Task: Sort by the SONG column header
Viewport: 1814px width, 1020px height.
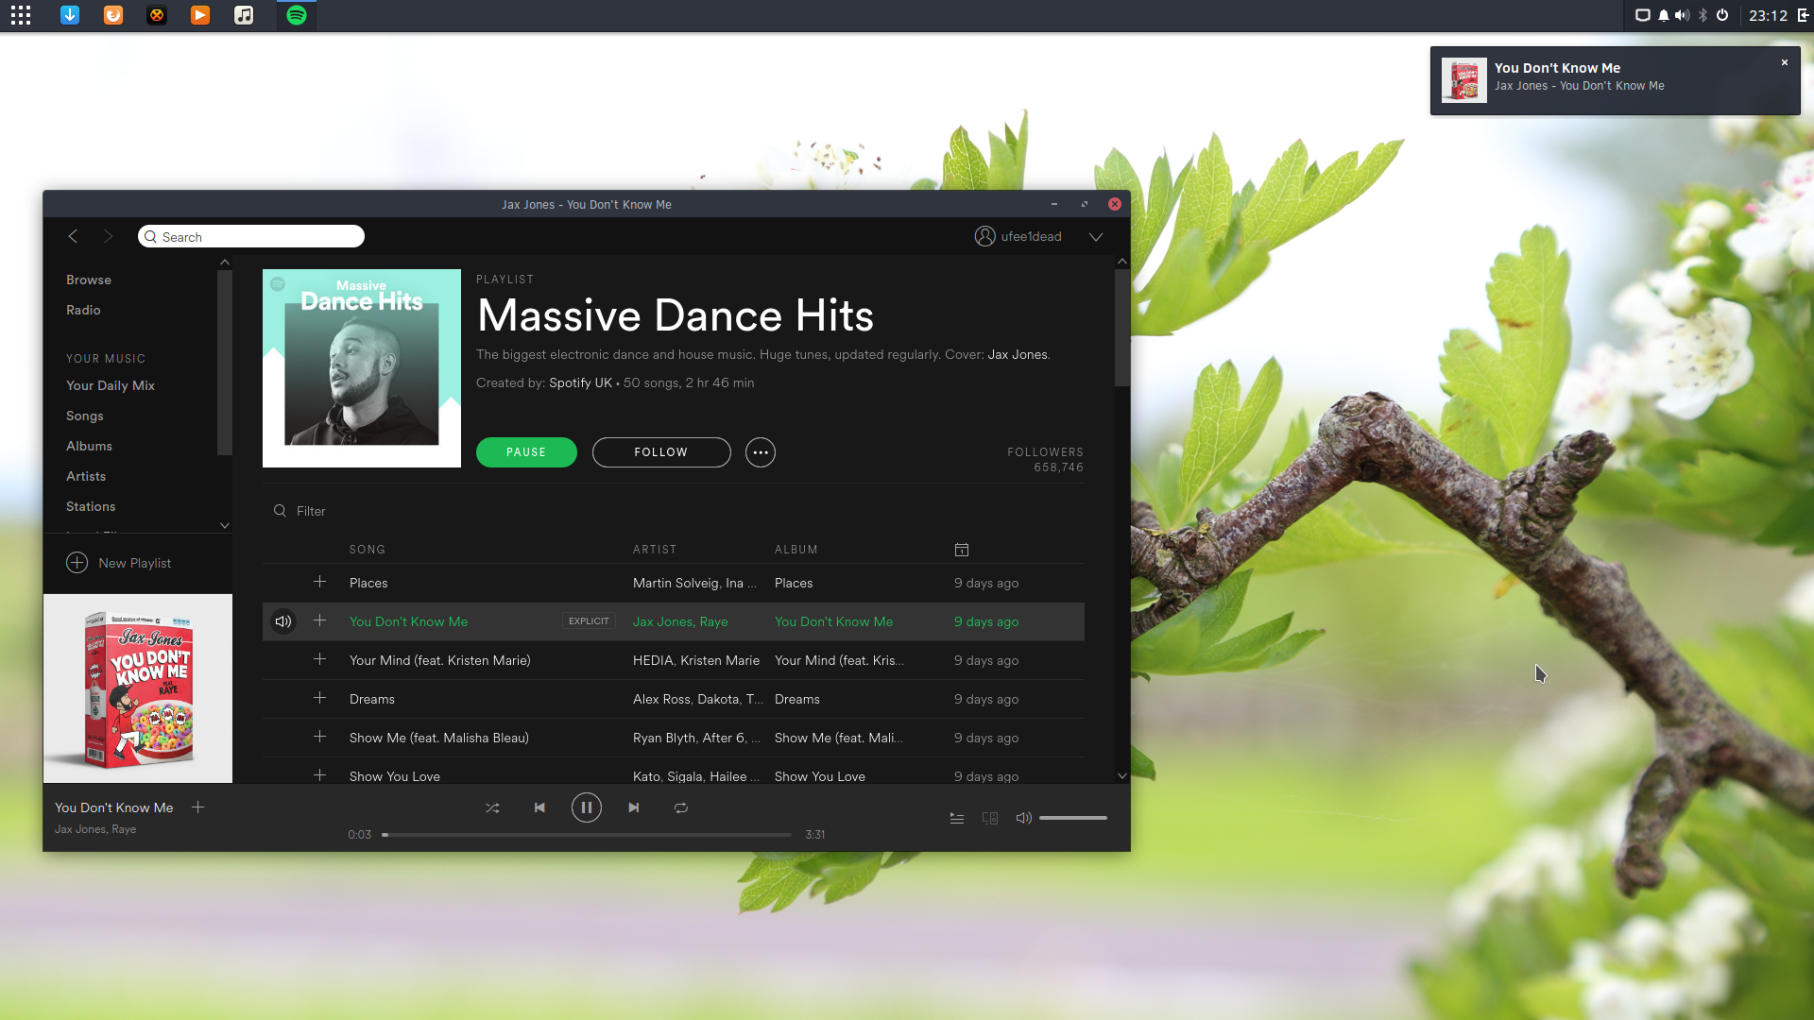Action: tap(368, 550)
